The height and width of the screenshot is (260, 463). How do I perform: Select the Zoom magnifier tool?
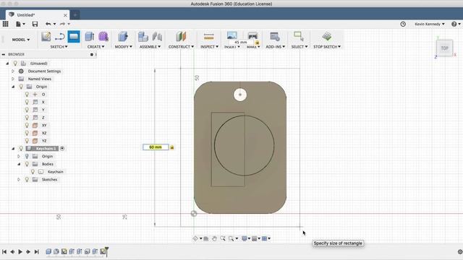(223, 238)
